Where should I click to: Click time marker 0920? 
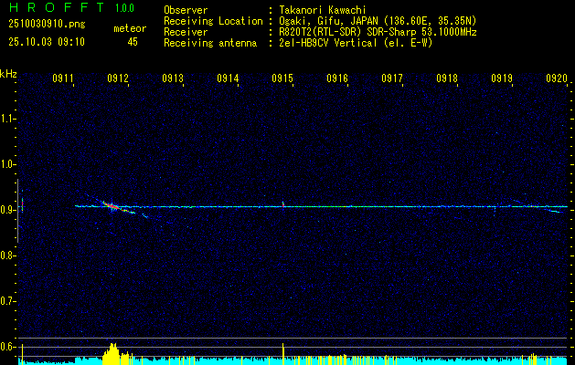[x=557, y=78]
